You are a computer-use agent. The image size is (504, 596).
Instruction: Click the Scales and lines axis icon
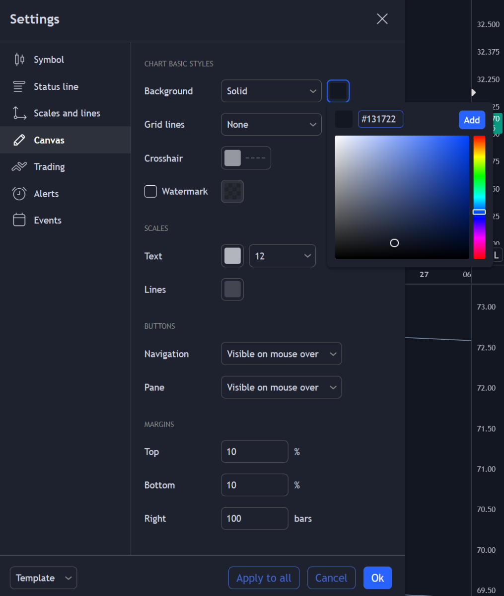pos(19,113)
